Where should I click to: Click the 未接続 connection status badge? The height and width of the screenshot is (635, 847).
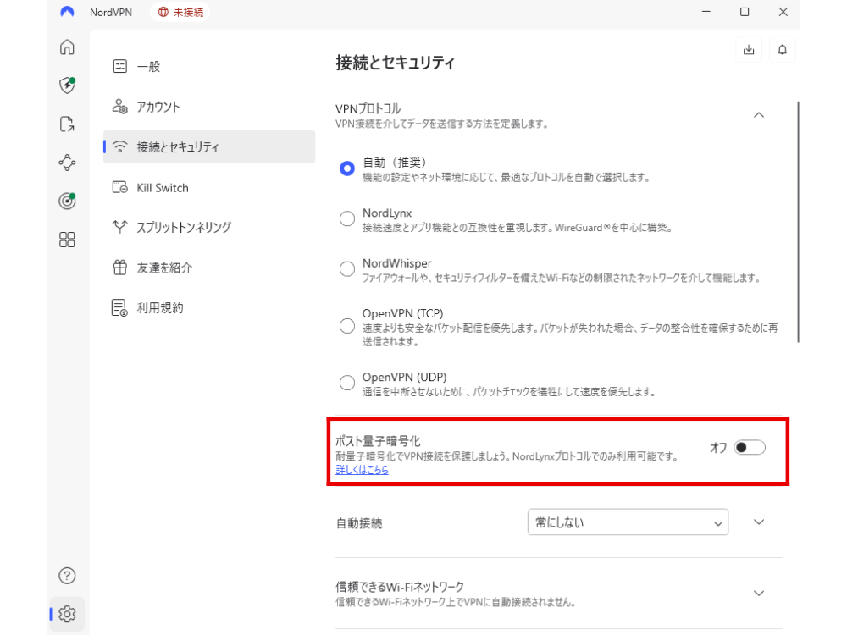[x=180, y=13]
